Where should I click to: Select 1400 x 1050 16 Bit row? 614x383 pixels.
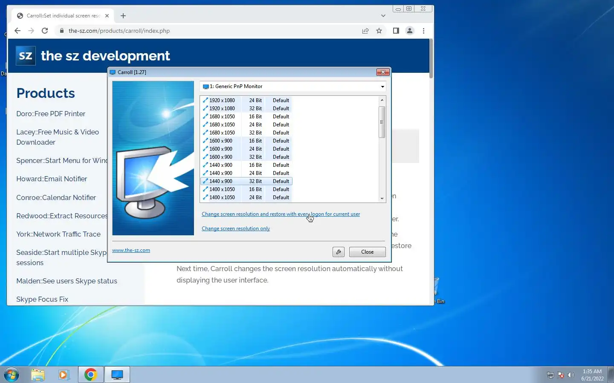tap(246, 189)
